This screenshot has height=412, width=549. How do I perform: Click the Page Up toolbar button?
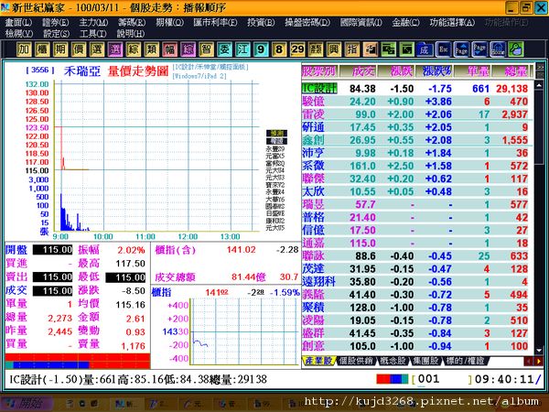[461, 49]
